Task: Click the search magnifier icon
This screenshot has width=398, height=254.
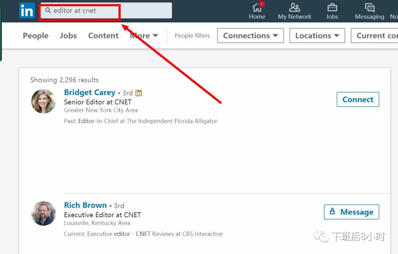Action: click(48, 10)
